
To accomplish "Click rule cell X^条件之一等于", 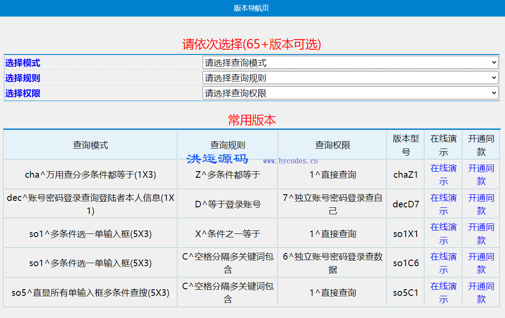I will click(228, 233).
